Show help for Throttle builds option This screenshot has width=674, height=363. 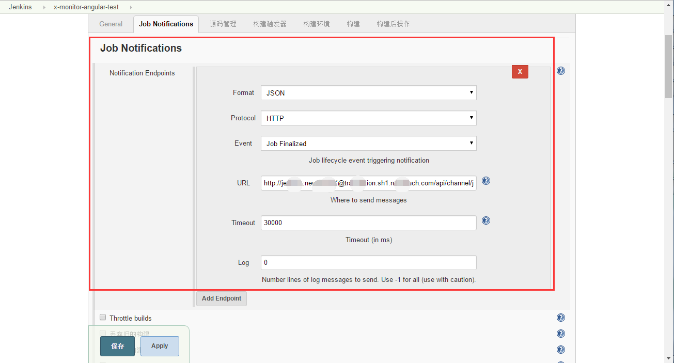(x=561, y=318)
